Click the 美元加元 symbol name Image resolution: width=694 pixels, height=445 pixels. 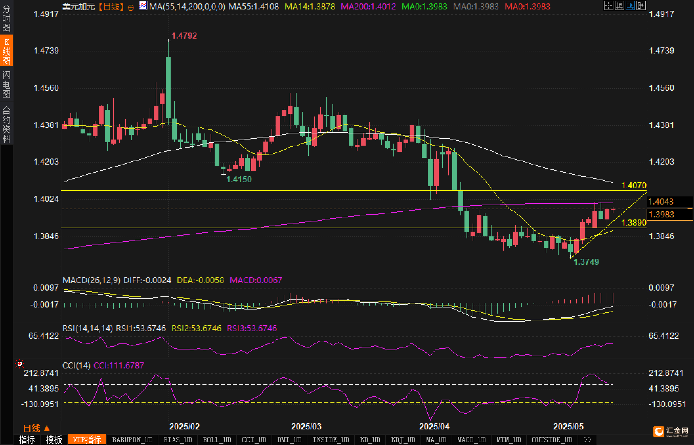click(x=79, y=6)
